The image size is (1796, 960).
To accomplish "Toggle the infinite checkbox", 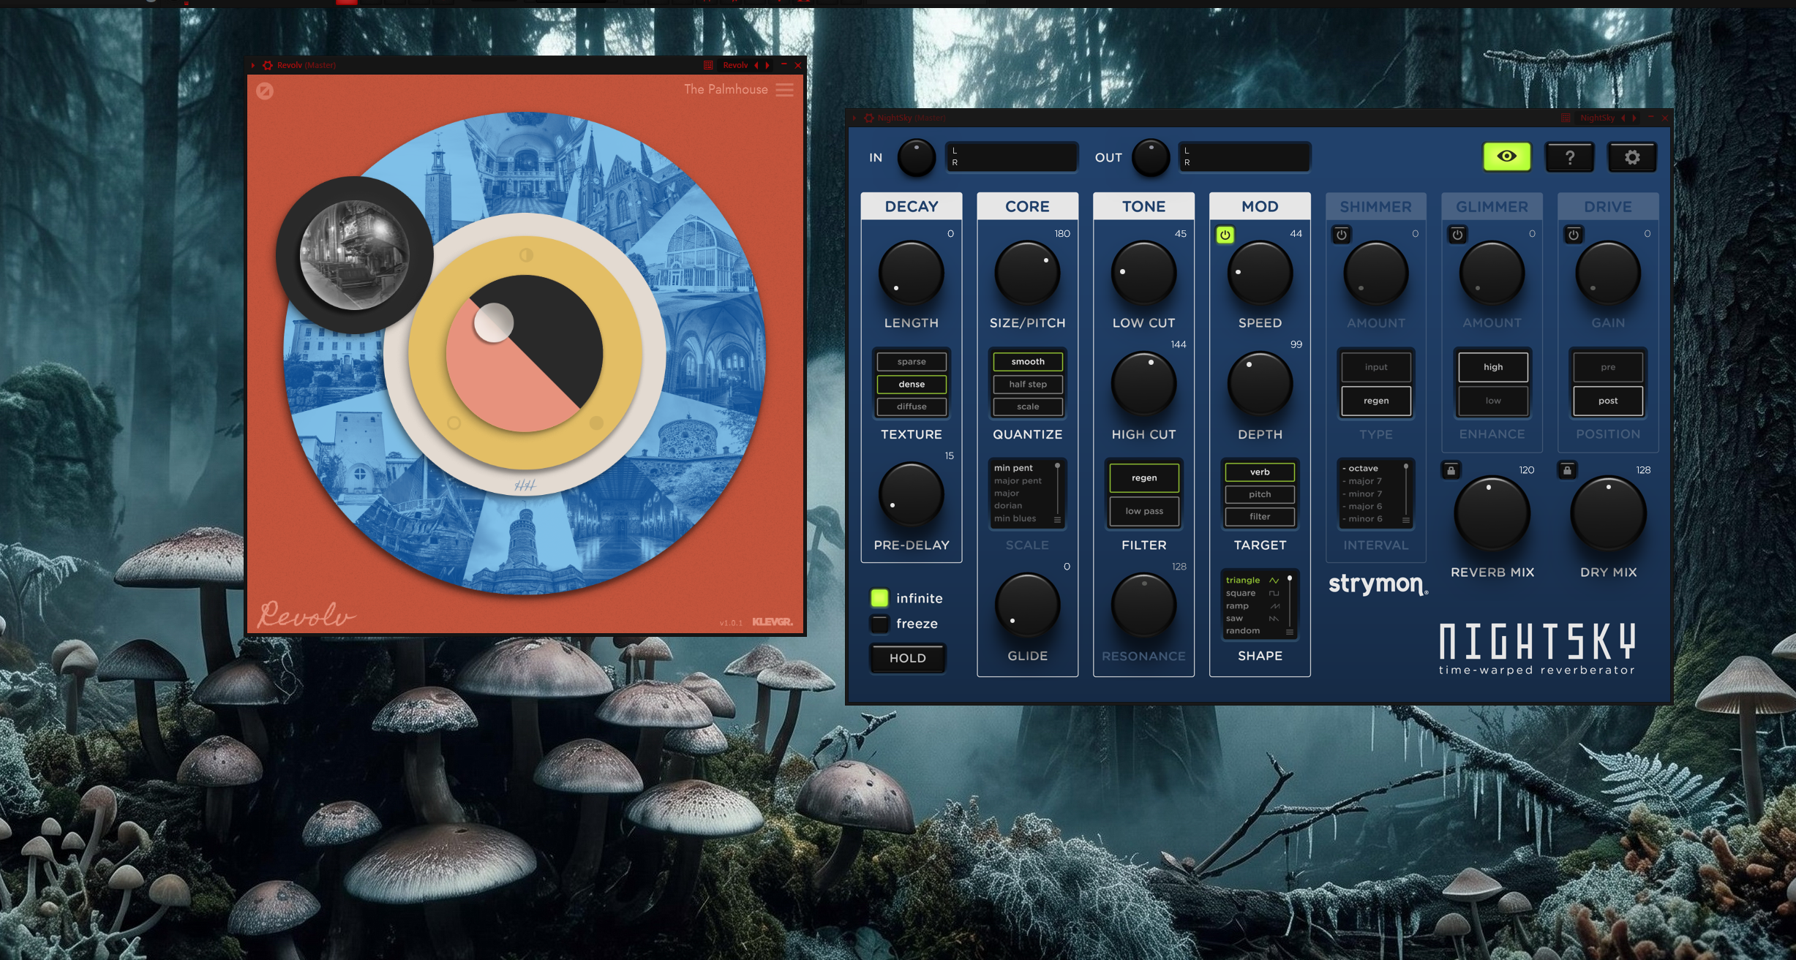I will click(879, 598).
